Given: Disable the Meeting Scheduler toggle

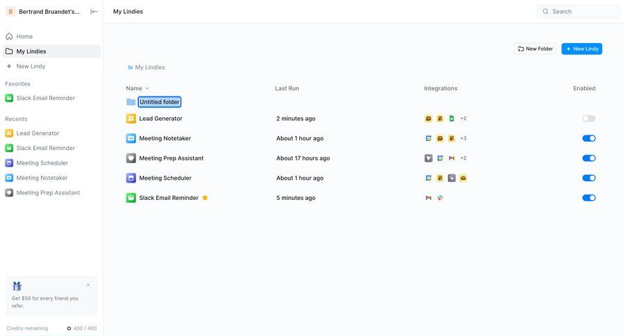Looking at the screenshot, I should click(x=589, y=178).
